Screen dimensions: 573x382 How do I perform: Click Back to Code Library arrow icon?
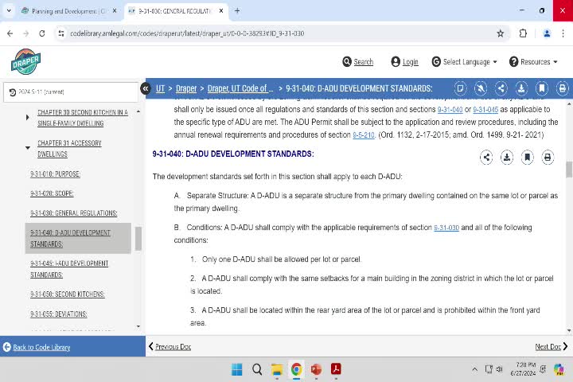[7, 347]
